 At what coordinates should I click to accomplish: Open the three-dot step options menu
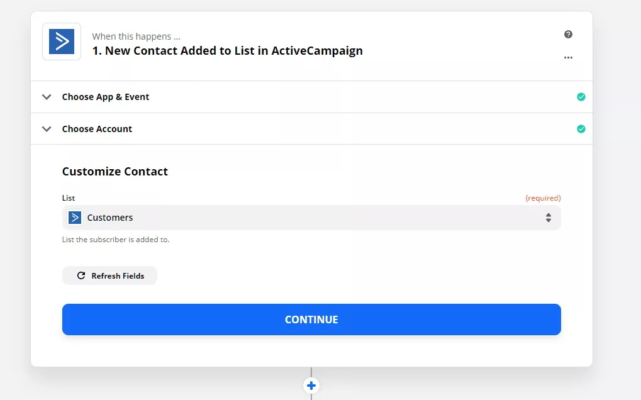coord(568,58)
